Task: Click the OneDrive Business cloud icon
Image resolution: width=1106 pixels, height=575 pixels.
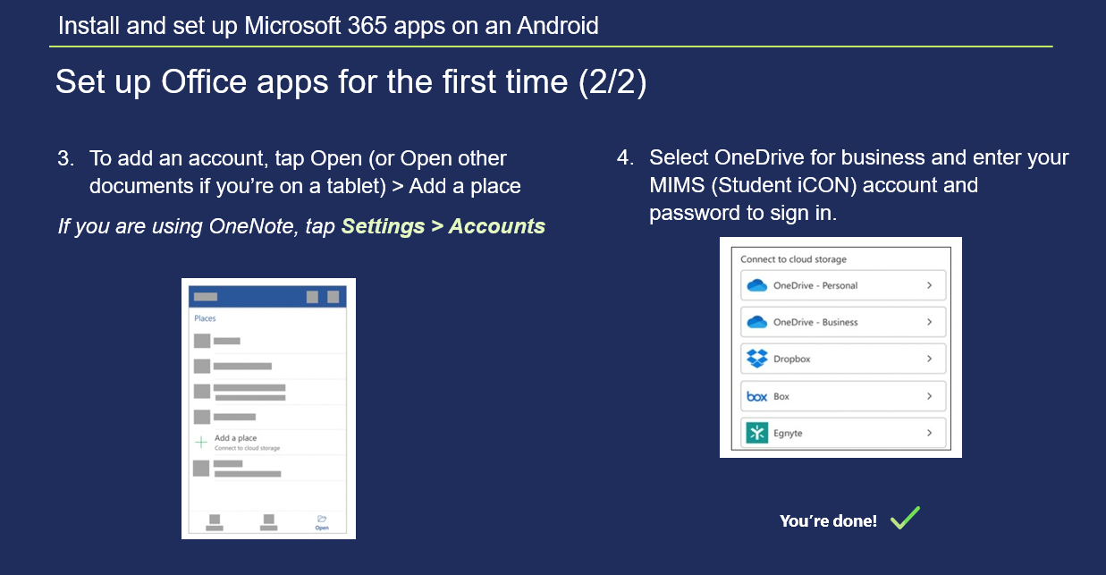Action: [x=756, y=322]
